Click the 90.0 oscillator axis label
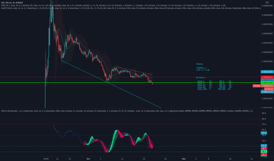Viewport: 274px width, 161px height. tap(264, 113)
